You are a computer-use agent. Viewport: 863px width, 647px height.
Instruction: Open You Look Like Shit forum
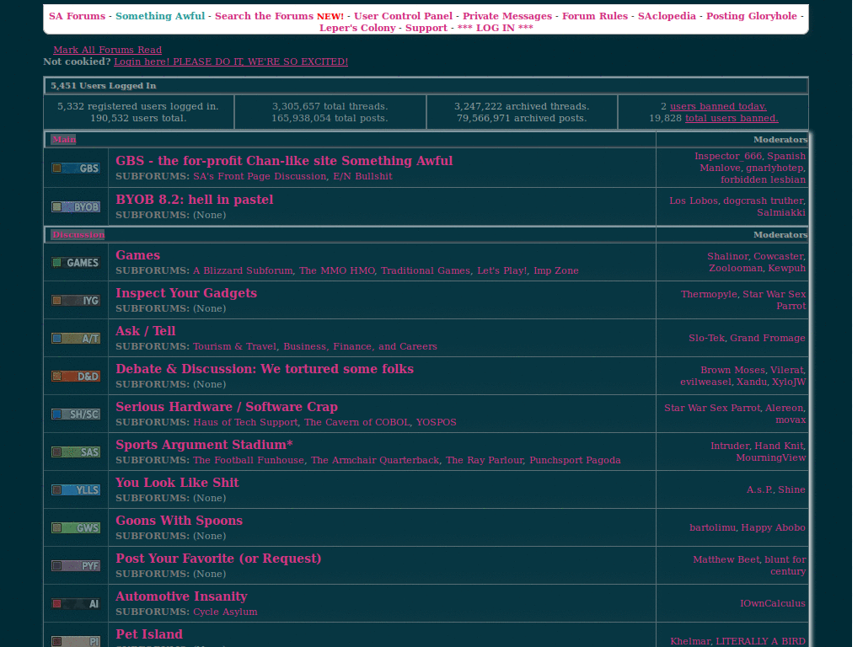(177, 483)
